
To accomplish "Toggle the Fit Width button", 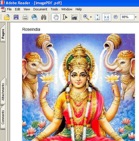I will tap(107, 17).
